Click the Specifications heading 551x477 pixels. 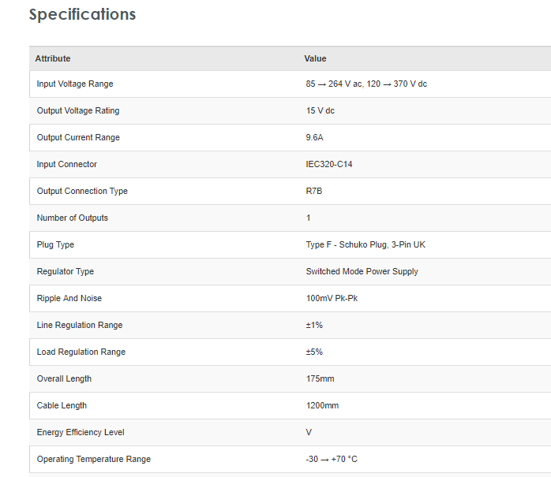(x=82, y=15)
